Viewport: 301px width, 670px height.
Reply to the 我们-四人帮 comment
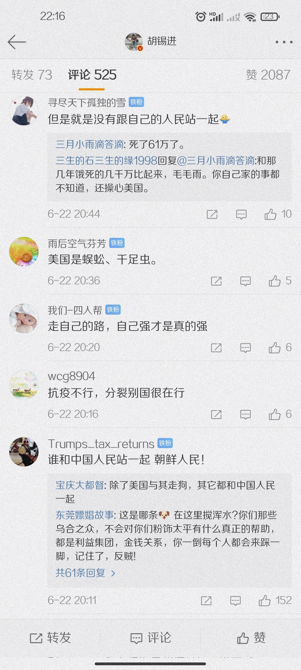tap(245, 348)
